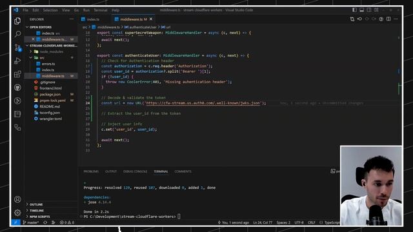Open the Extensions view
The height and width of the screenshot is (232, 413).
17,74
